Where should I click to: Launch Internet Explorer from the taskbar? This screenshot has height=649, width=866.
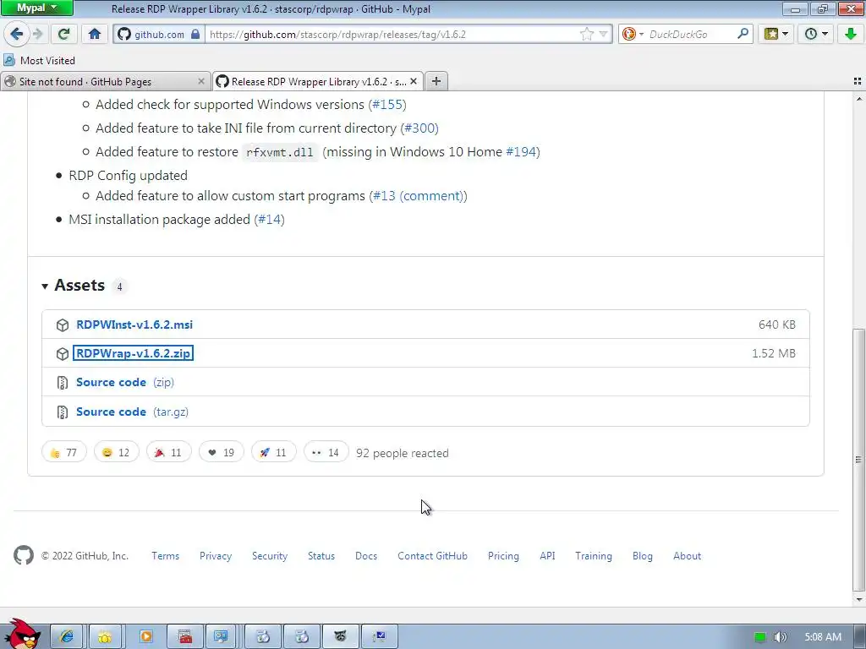click(x=67, y=637)
